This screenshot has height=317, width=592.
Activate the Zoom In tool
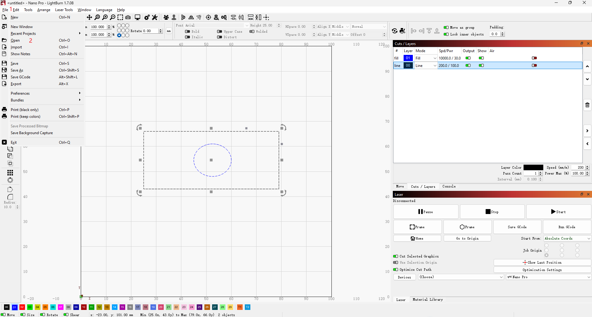click(x=105, y=17)
